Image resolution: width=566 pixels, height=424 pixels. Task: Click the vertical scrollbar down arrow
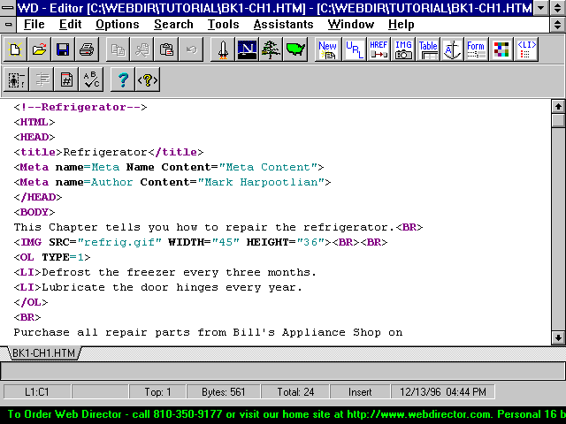tap(558, 337)
